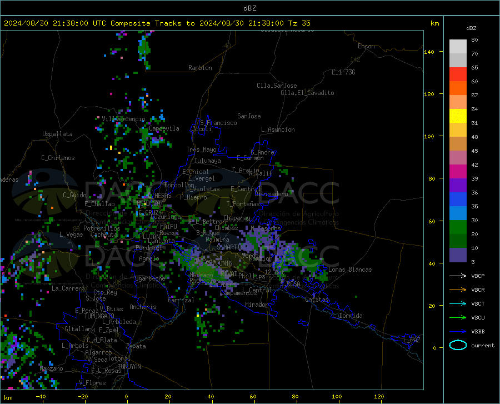Click the blue VBBB arrow legend icon
500x404 pixels.
point(458,332)
